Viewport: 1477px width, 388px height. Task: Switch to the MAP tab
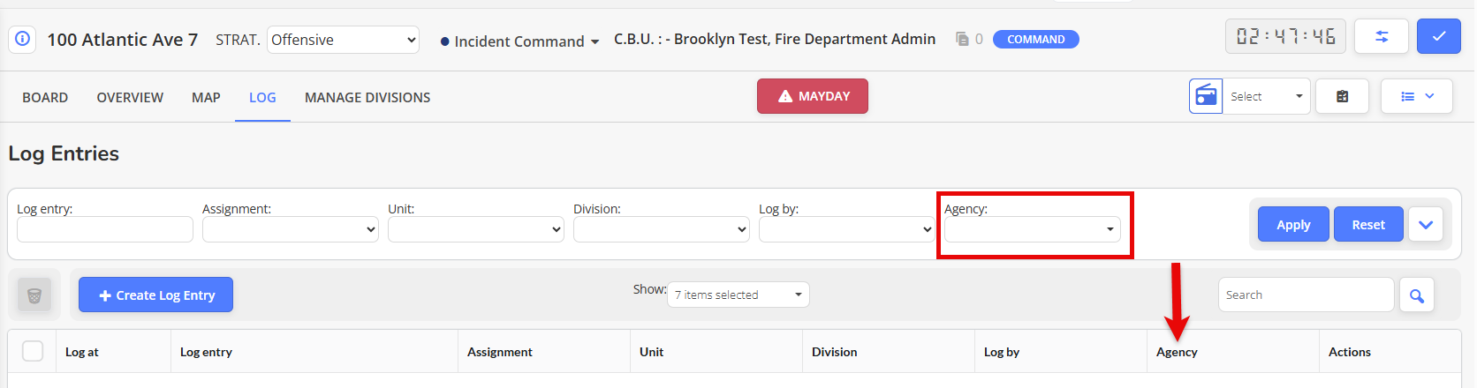206,97
